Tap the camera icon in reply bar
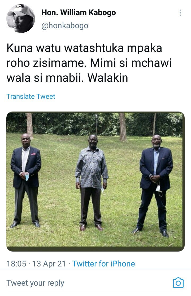 [178, 283]
